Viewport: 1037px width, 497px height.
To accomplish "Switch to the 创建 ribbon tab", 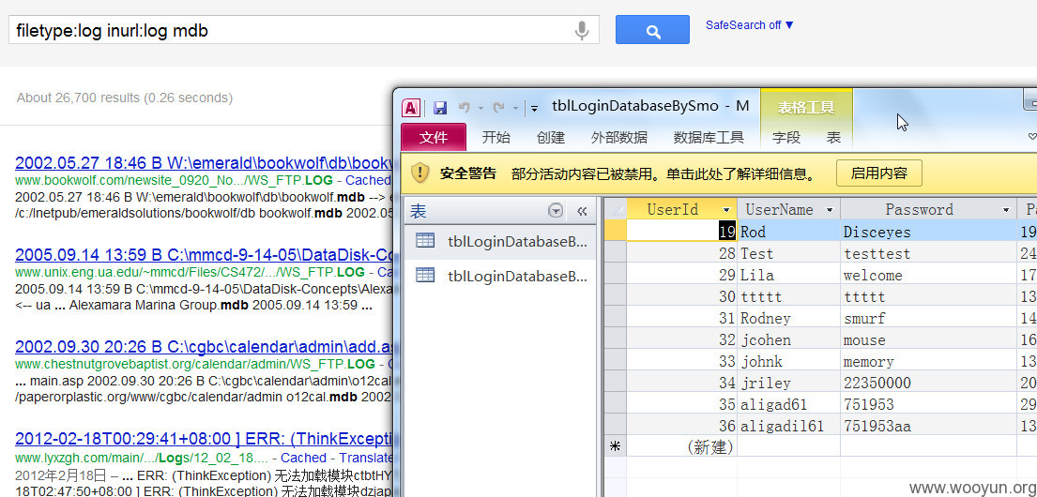I will pyautogui.click(x=550, y=138).
